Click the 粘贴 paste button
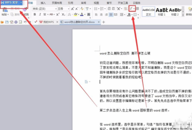 [x=5, y=12]
